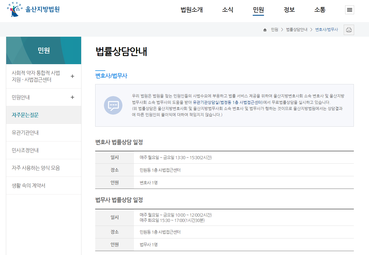Click the 민원 sidebar header banner
This screenshot has width=369, height=255.
(x=44, y=50)
